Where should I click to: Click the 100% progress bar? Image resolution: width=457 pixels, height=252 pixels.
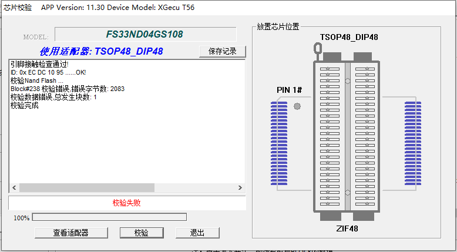(109, 217)
